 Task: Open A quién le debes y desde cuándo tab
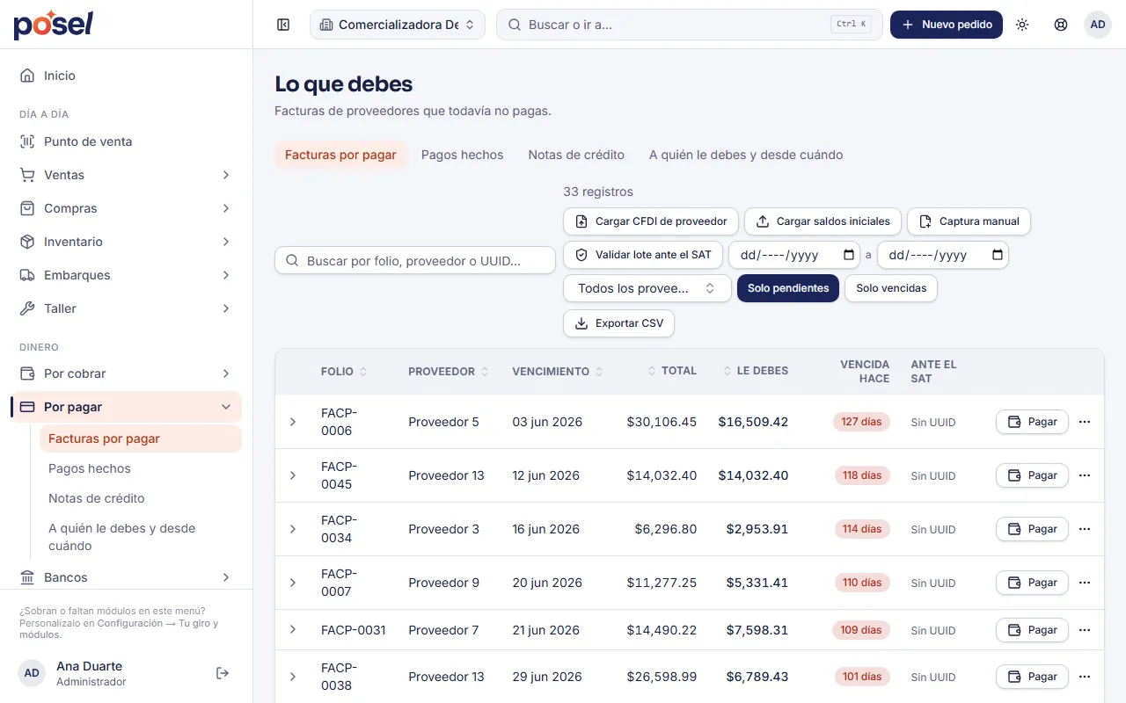tap(746, 155)
